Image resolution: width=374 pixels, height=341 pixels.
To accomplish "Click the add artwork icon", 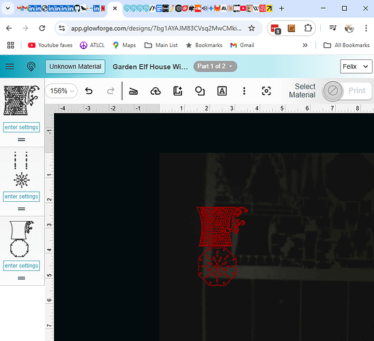I will 177,91.
